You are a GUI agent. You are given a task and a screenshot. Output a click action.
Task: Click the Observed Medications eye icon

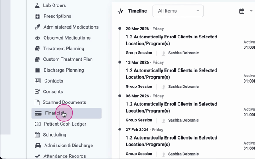click(37, 38)
